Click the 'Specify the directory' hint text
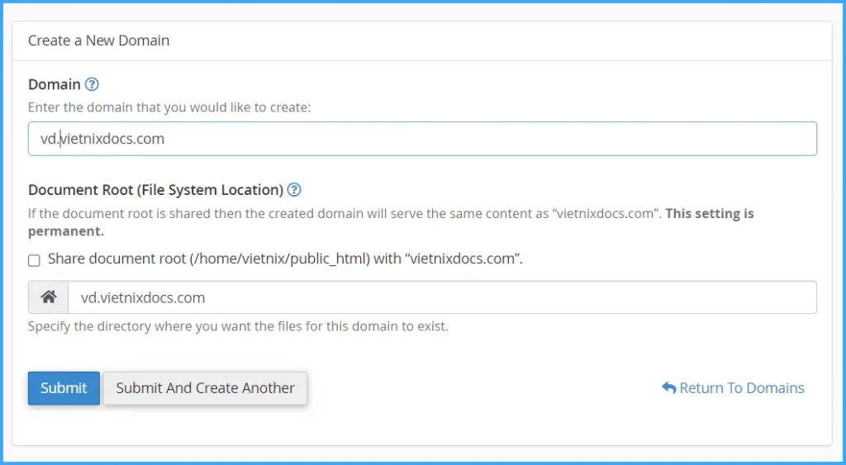This screenshot has height=465, width=846. click(x=238, y=326)
